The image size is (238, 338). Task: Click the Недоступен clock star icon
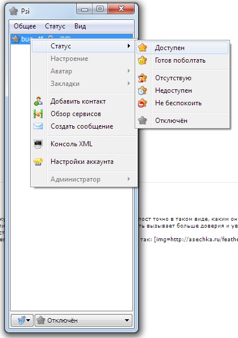(x=143, y=90)
